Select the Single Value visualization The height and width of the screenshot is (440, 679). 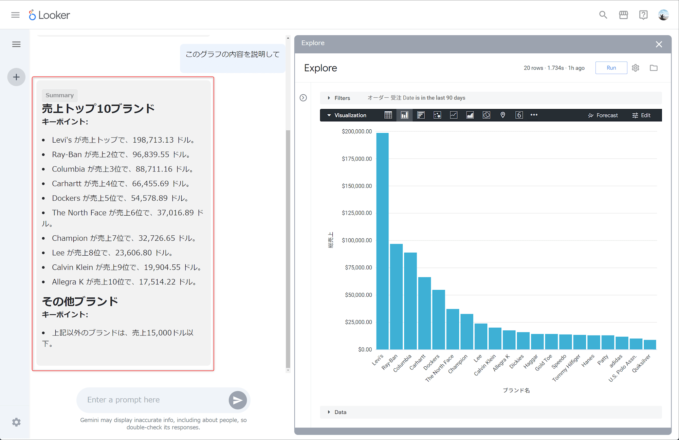(x=519, y=115)
